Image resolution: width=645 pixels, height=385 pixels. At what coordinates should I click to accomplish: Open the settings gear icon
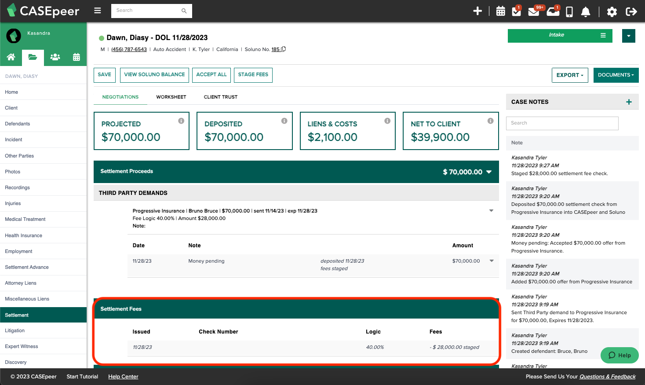(612, 11)
